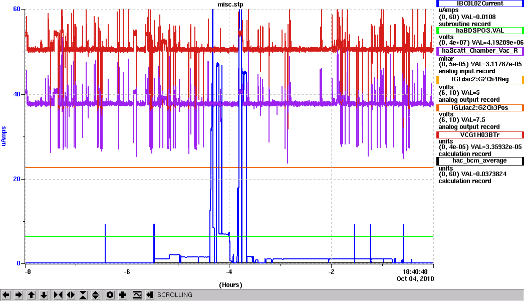
Task: Click the -4 x-axis tick label
Action: [x=229, y=272]
